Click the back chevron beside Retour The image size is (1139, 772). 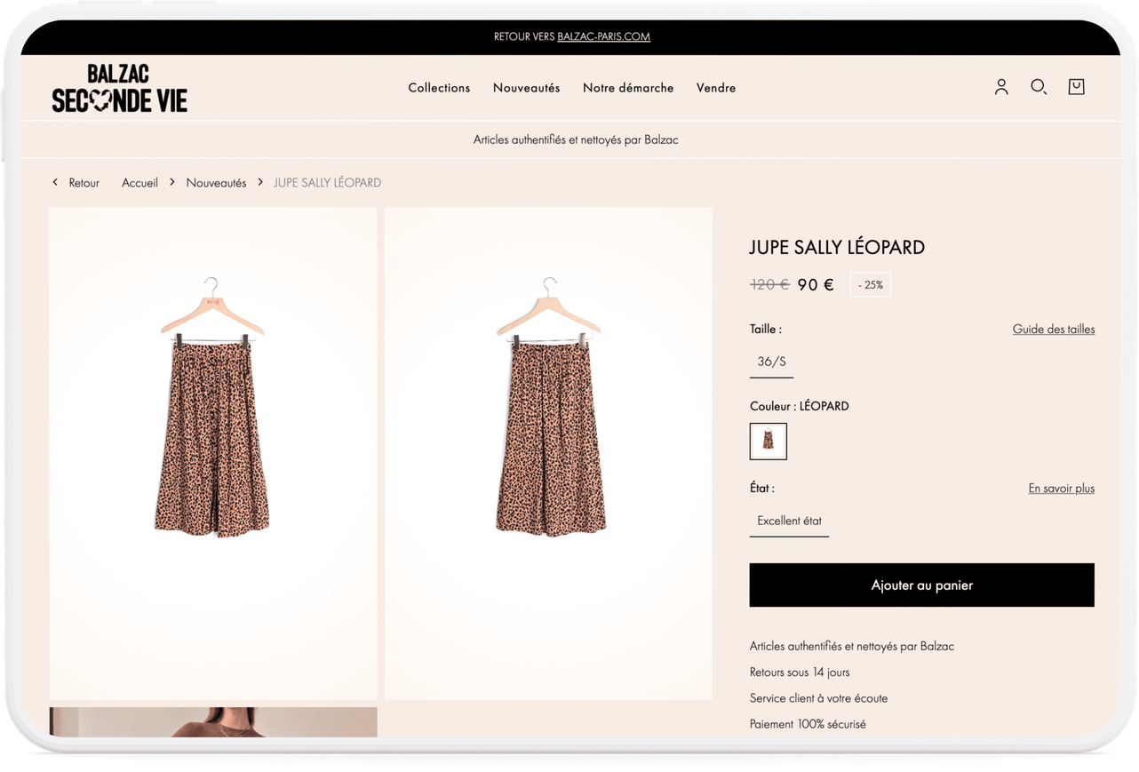point(55,182)
